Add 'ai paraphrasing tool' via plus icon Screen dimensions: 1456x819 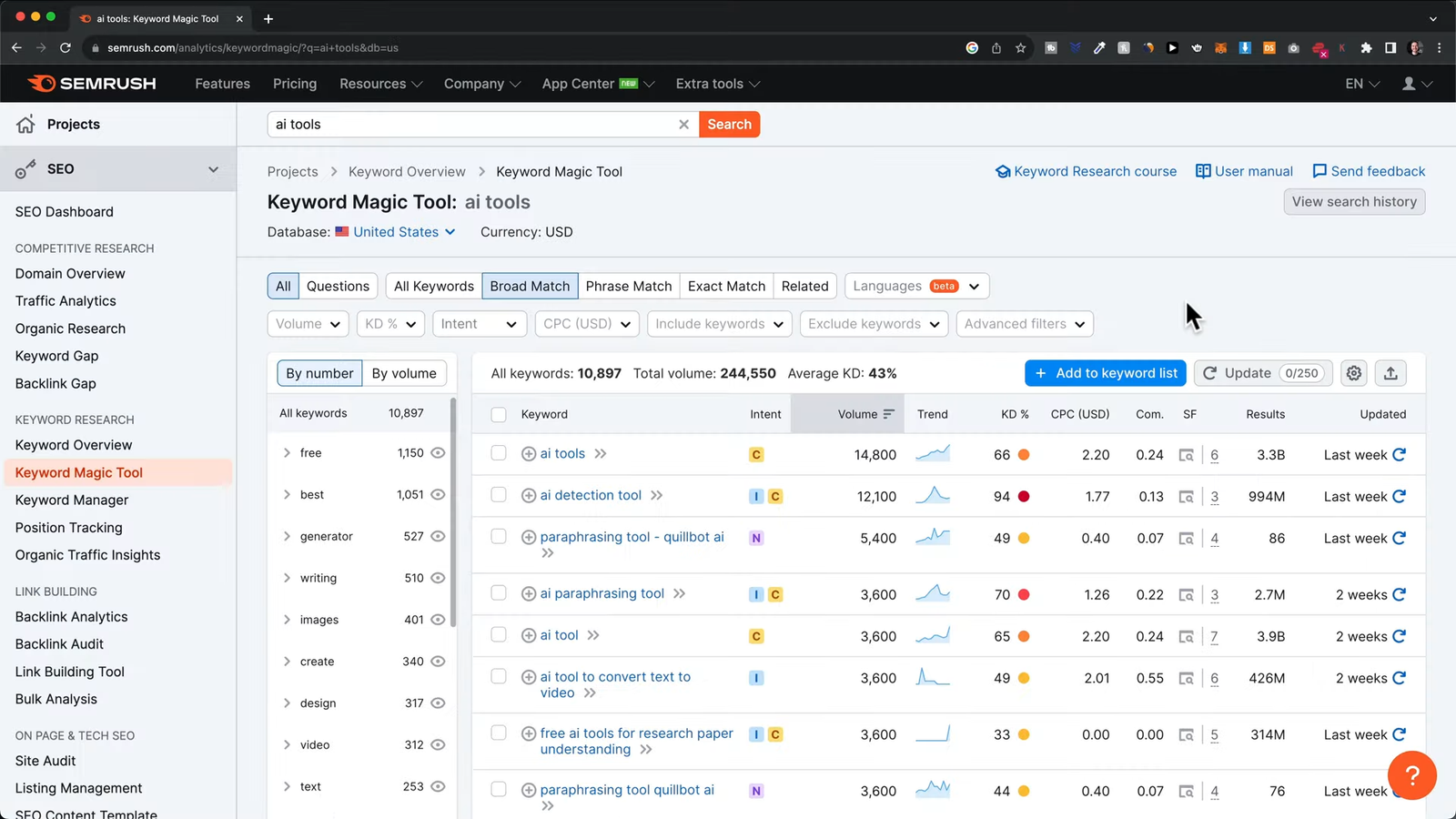[529, 594]
